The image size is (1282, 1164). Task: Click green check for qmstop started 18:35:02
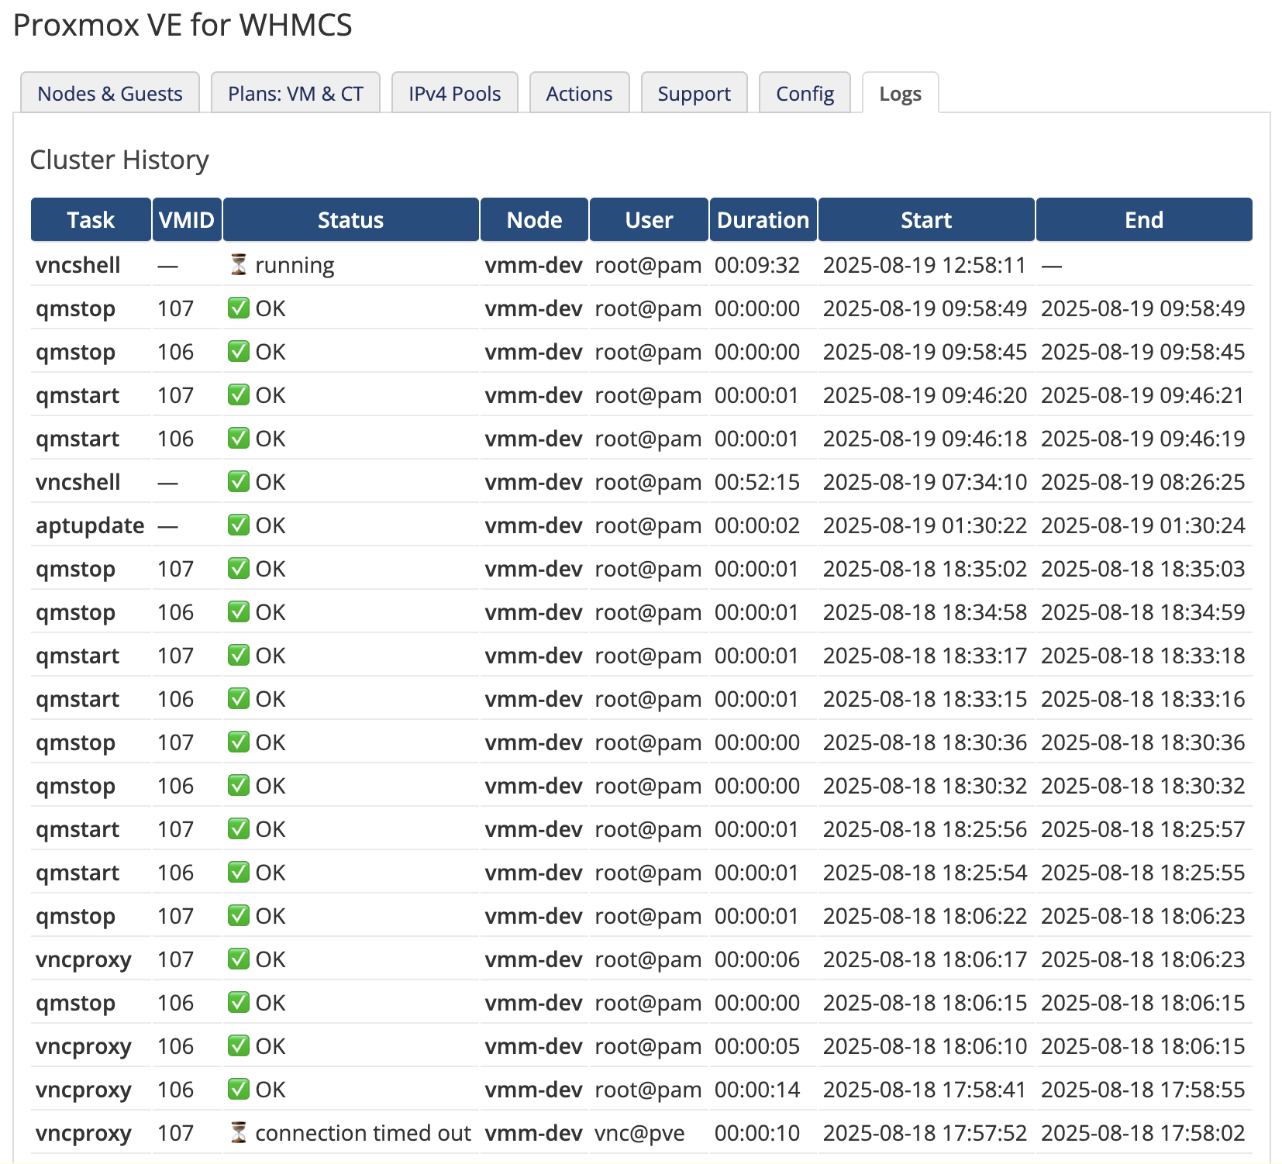click(239, 569)
